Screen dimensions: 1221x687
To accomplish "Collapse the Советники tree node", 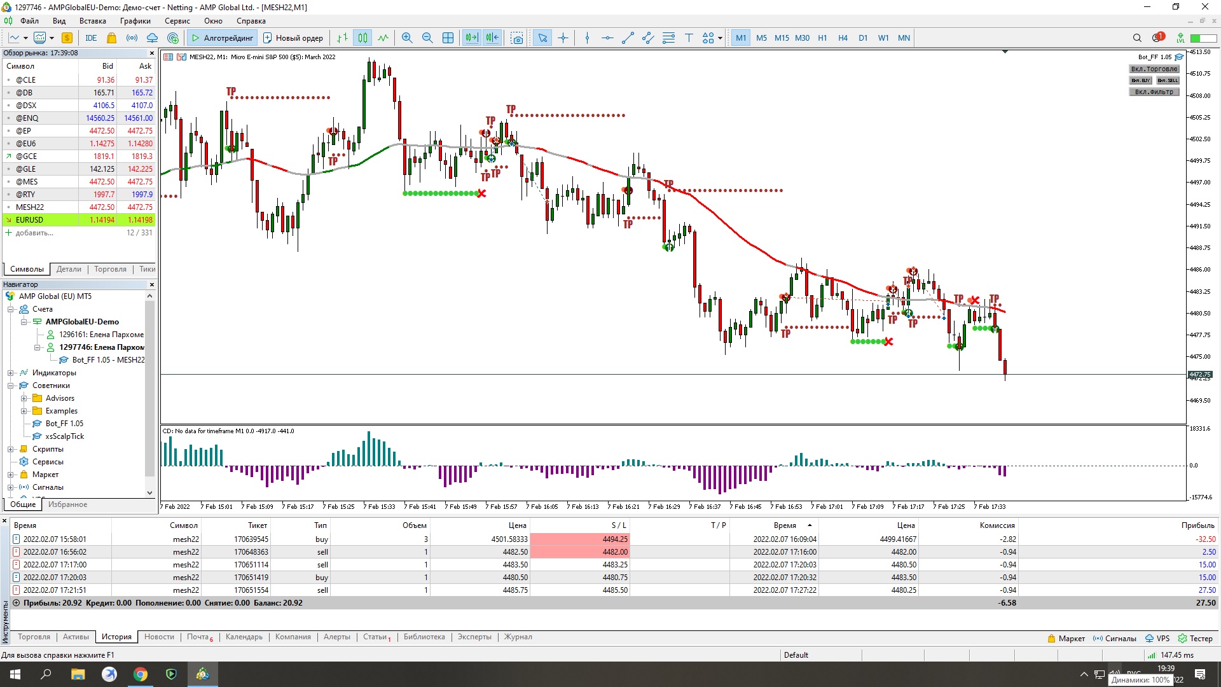I will click(x=11, y=385).
